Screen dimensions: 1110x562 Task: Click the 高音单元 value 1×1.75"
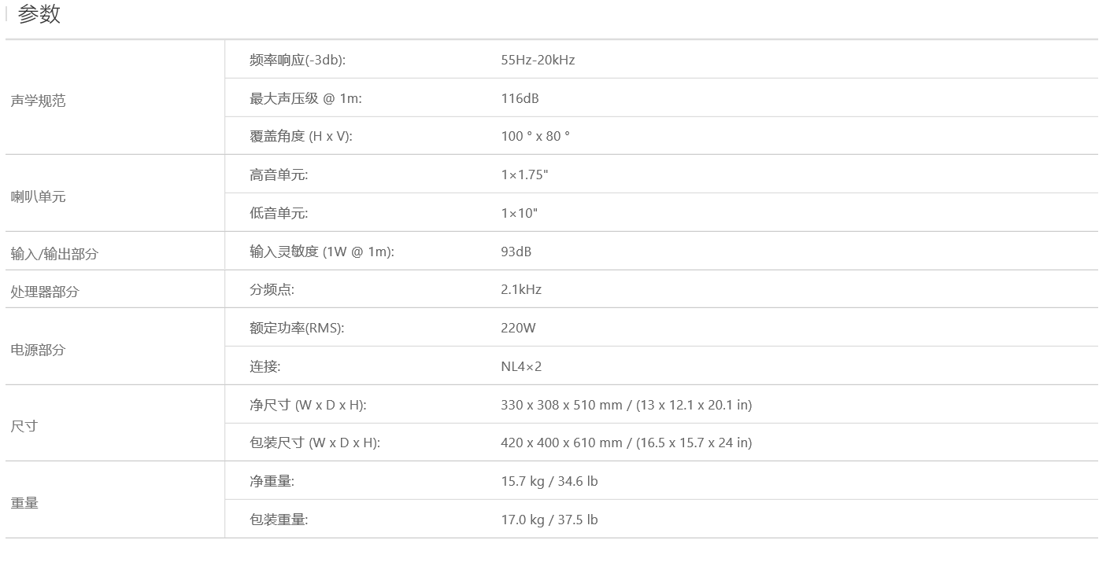[x=524, y=174]
